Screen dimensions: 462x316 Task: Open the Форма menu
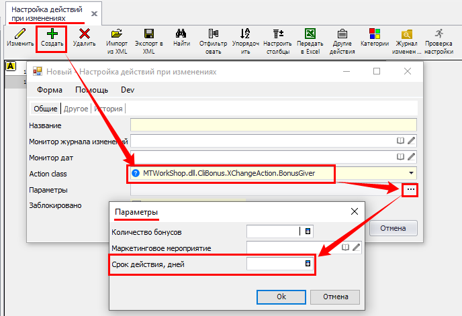click(x=50, y=90)
